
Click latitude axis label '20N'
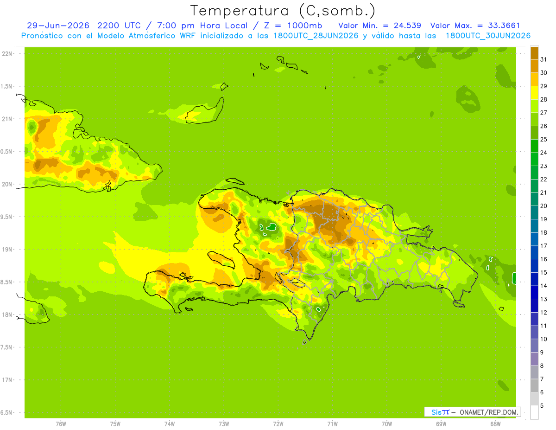[x=7, y=184]
